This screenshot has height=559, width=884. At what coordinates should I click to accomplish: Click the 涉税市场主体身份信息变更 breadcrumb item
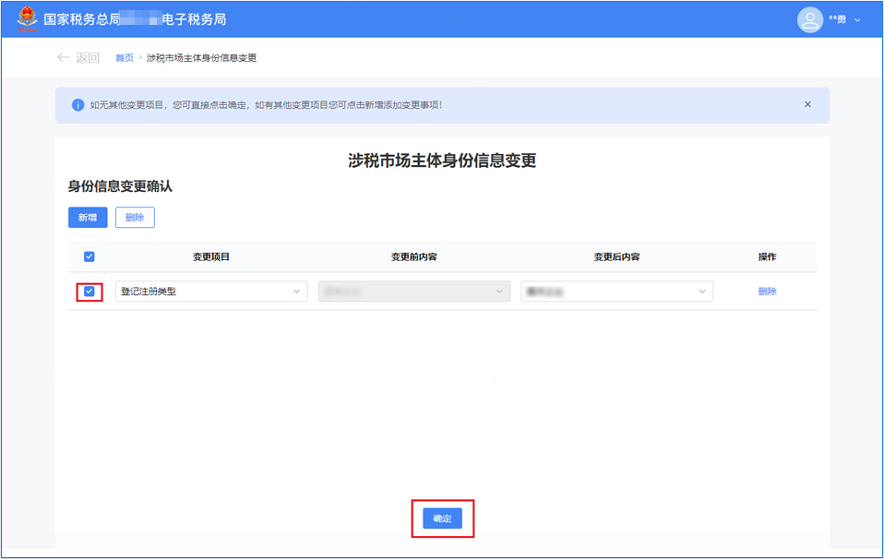tap(201, 58)
